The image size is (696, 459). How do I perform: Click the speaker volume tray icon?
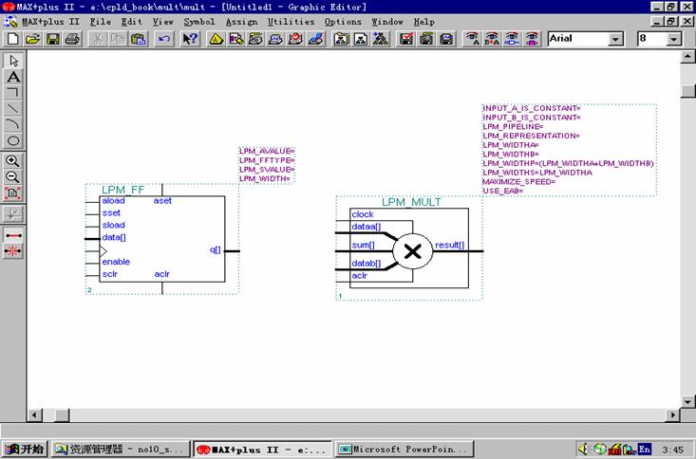tap(583, 449)
